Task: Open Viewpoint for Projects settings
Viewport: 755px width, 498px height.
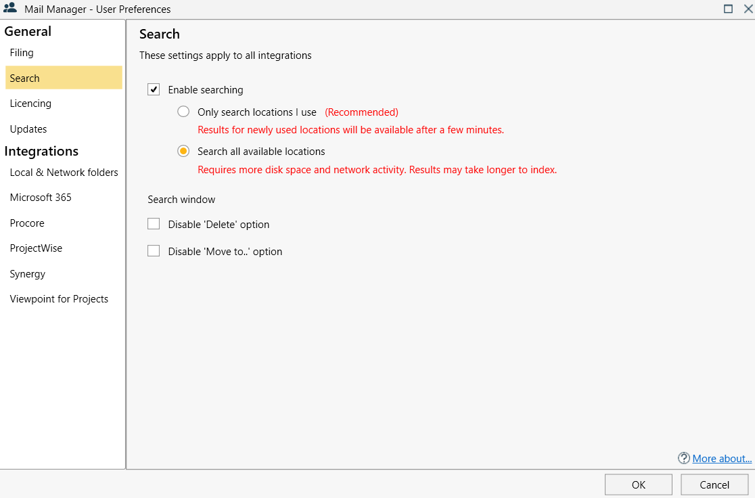Action: (59, 298)
